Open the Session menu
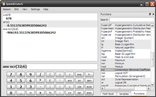156x97 pixels. [7, 9]
